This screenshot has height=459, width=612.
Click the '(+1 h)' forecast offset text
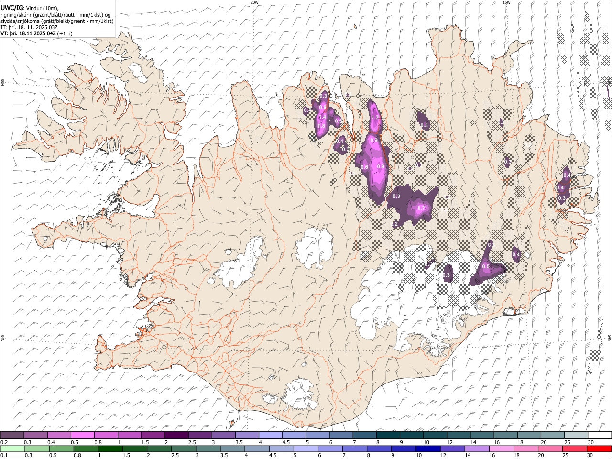(65, 33)
